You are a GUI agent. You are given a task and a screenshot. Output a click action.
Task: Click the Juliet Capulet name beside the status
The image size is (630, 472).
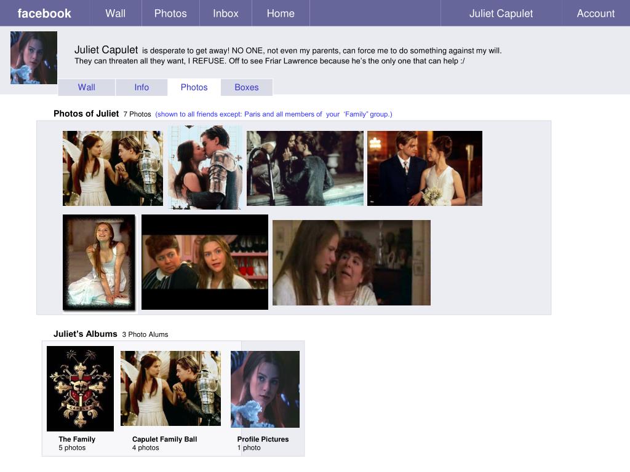(x=106, y=50)
